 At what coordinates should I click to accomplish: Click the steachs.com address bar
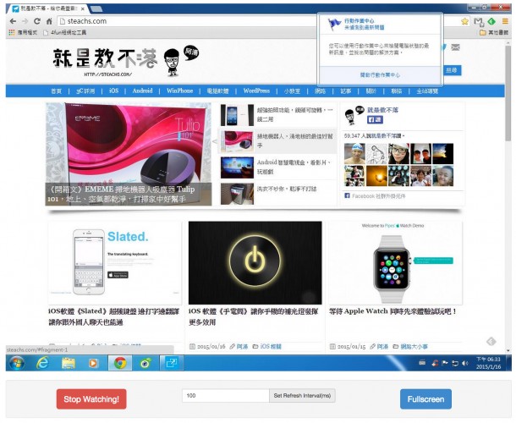(x=188, y=21)
